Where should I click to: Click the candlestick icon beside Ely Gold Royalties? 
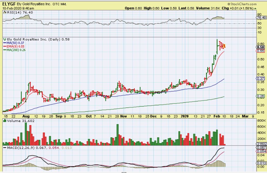coord(4,40)
